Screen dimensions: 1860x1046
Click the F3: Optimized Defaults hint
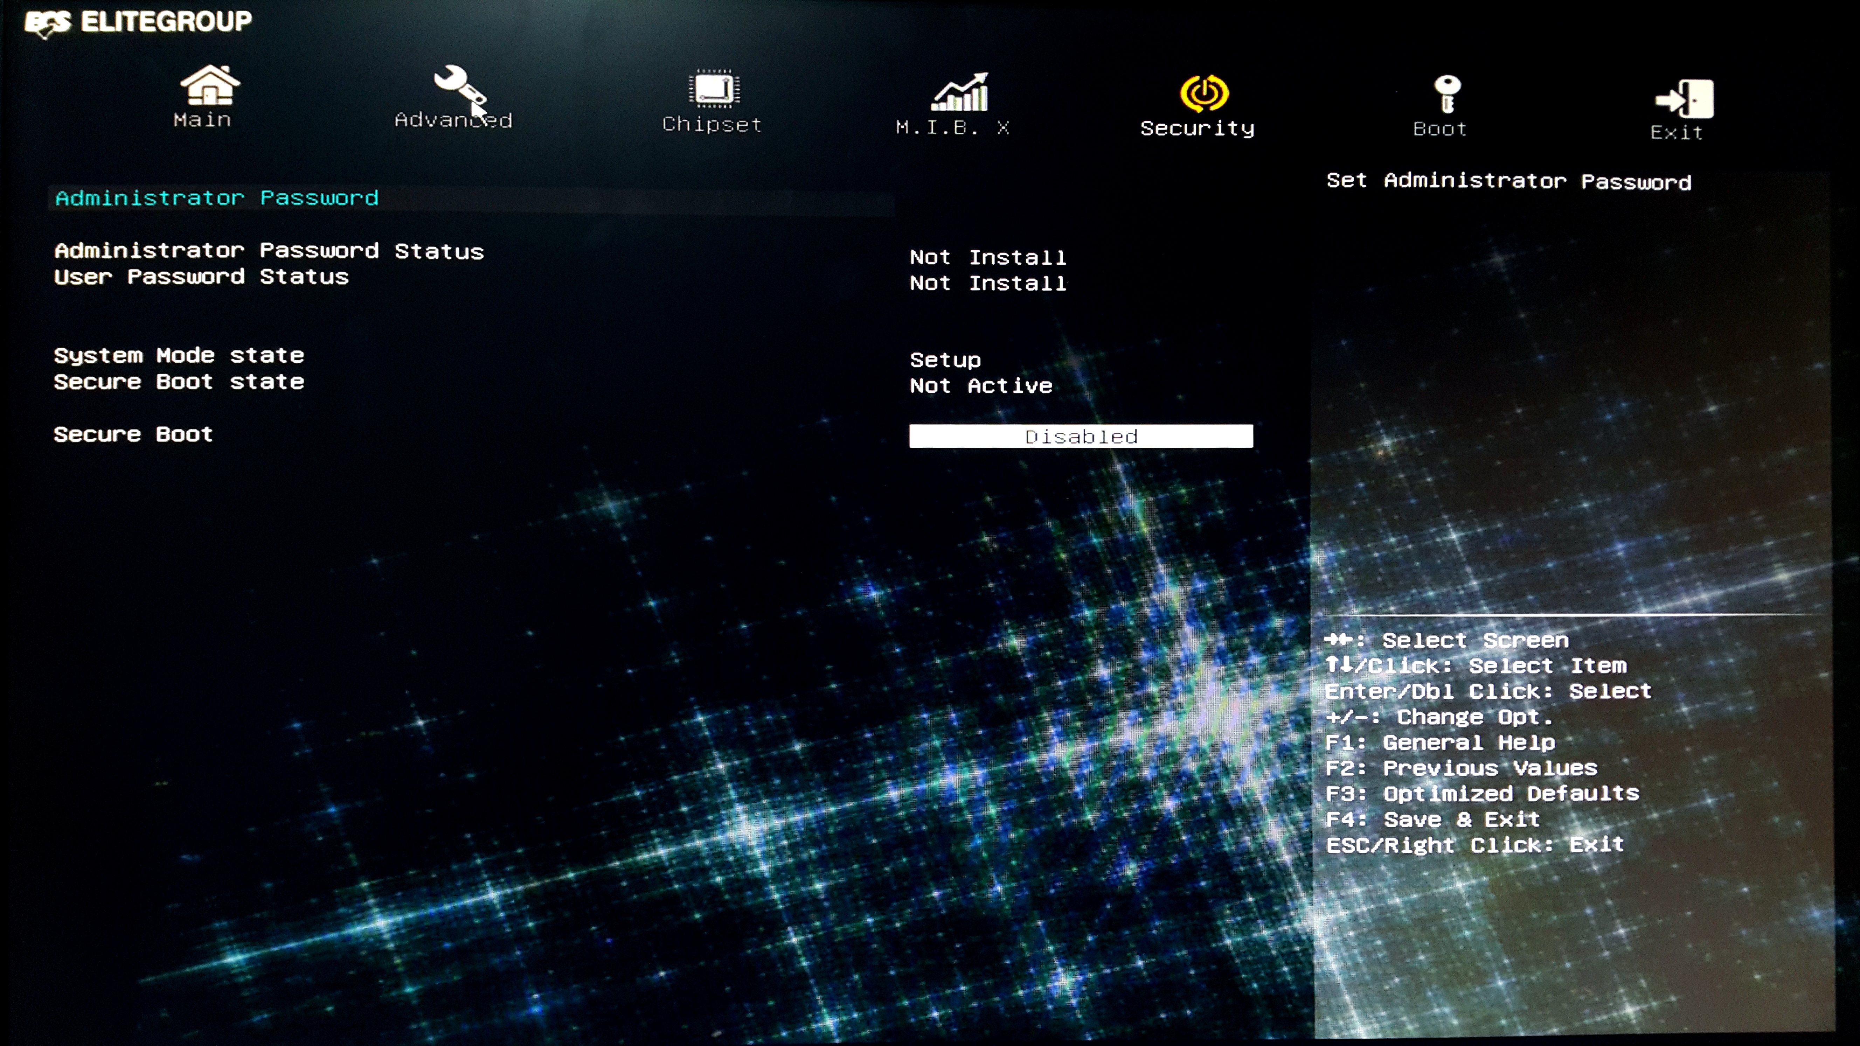[1483, 793]
